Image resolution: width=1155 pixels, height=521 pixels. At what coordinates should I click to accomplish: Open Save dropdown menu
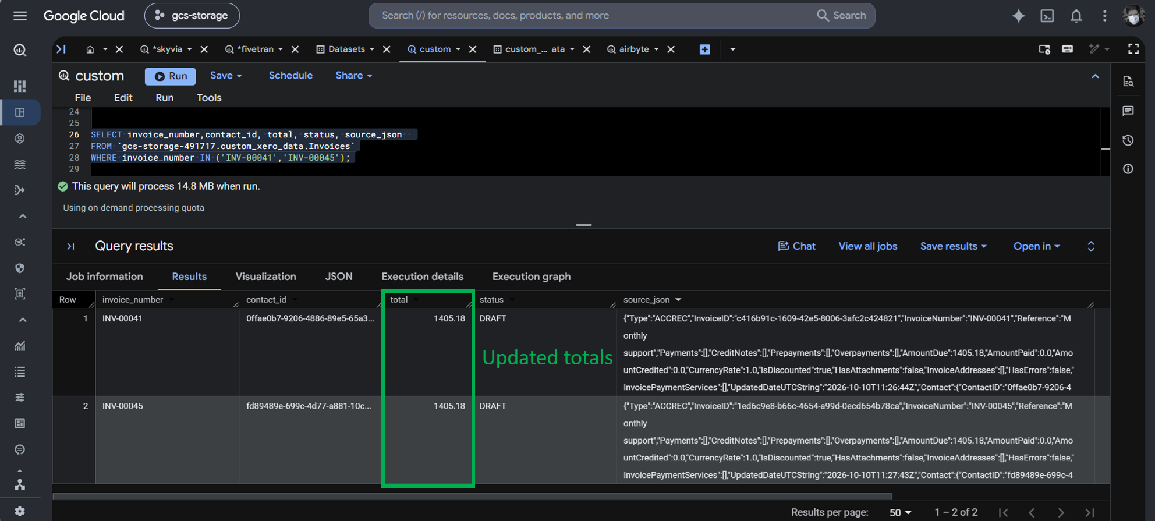pos(226,76)
